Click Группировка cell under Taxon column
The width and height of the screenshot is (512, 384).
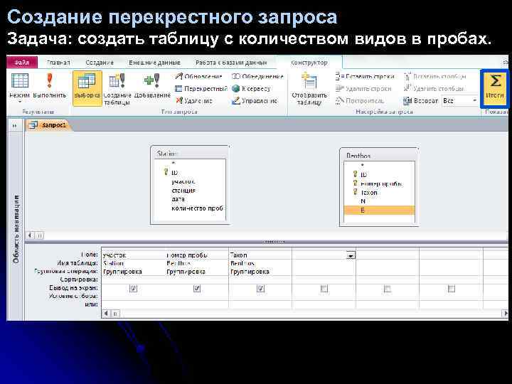pyautogui.click(x=260, y=272)
